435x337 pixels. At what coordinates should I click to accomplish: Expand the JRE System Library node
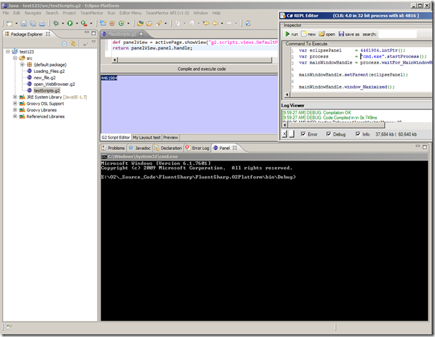[x=15, y=97]
